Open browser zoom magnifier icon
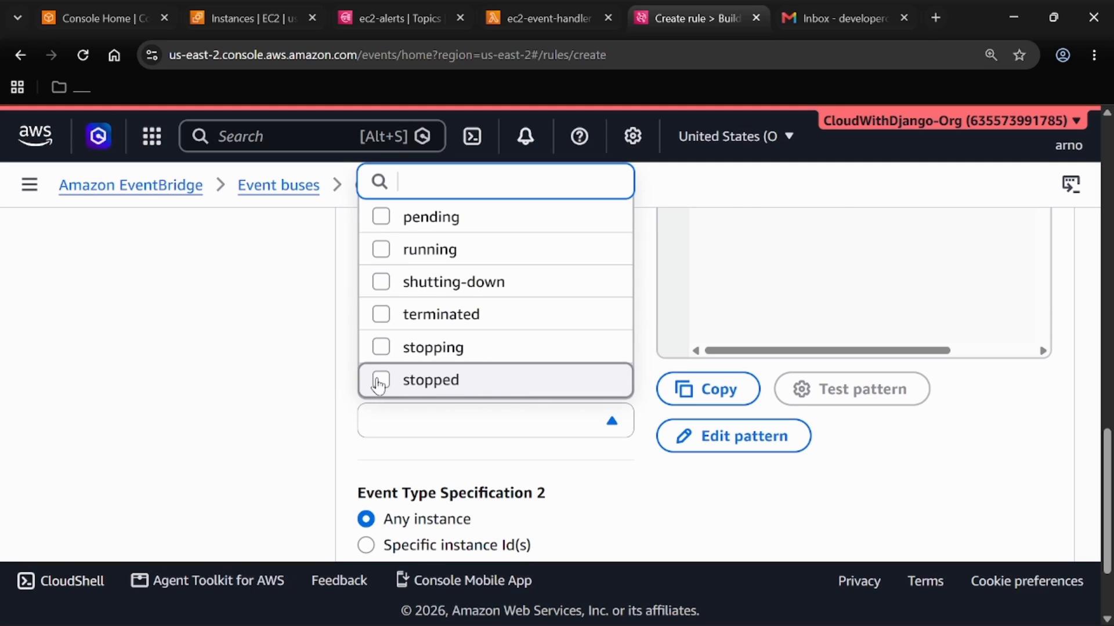Screen dimensions: 1114x626 [x=991, y=55]
